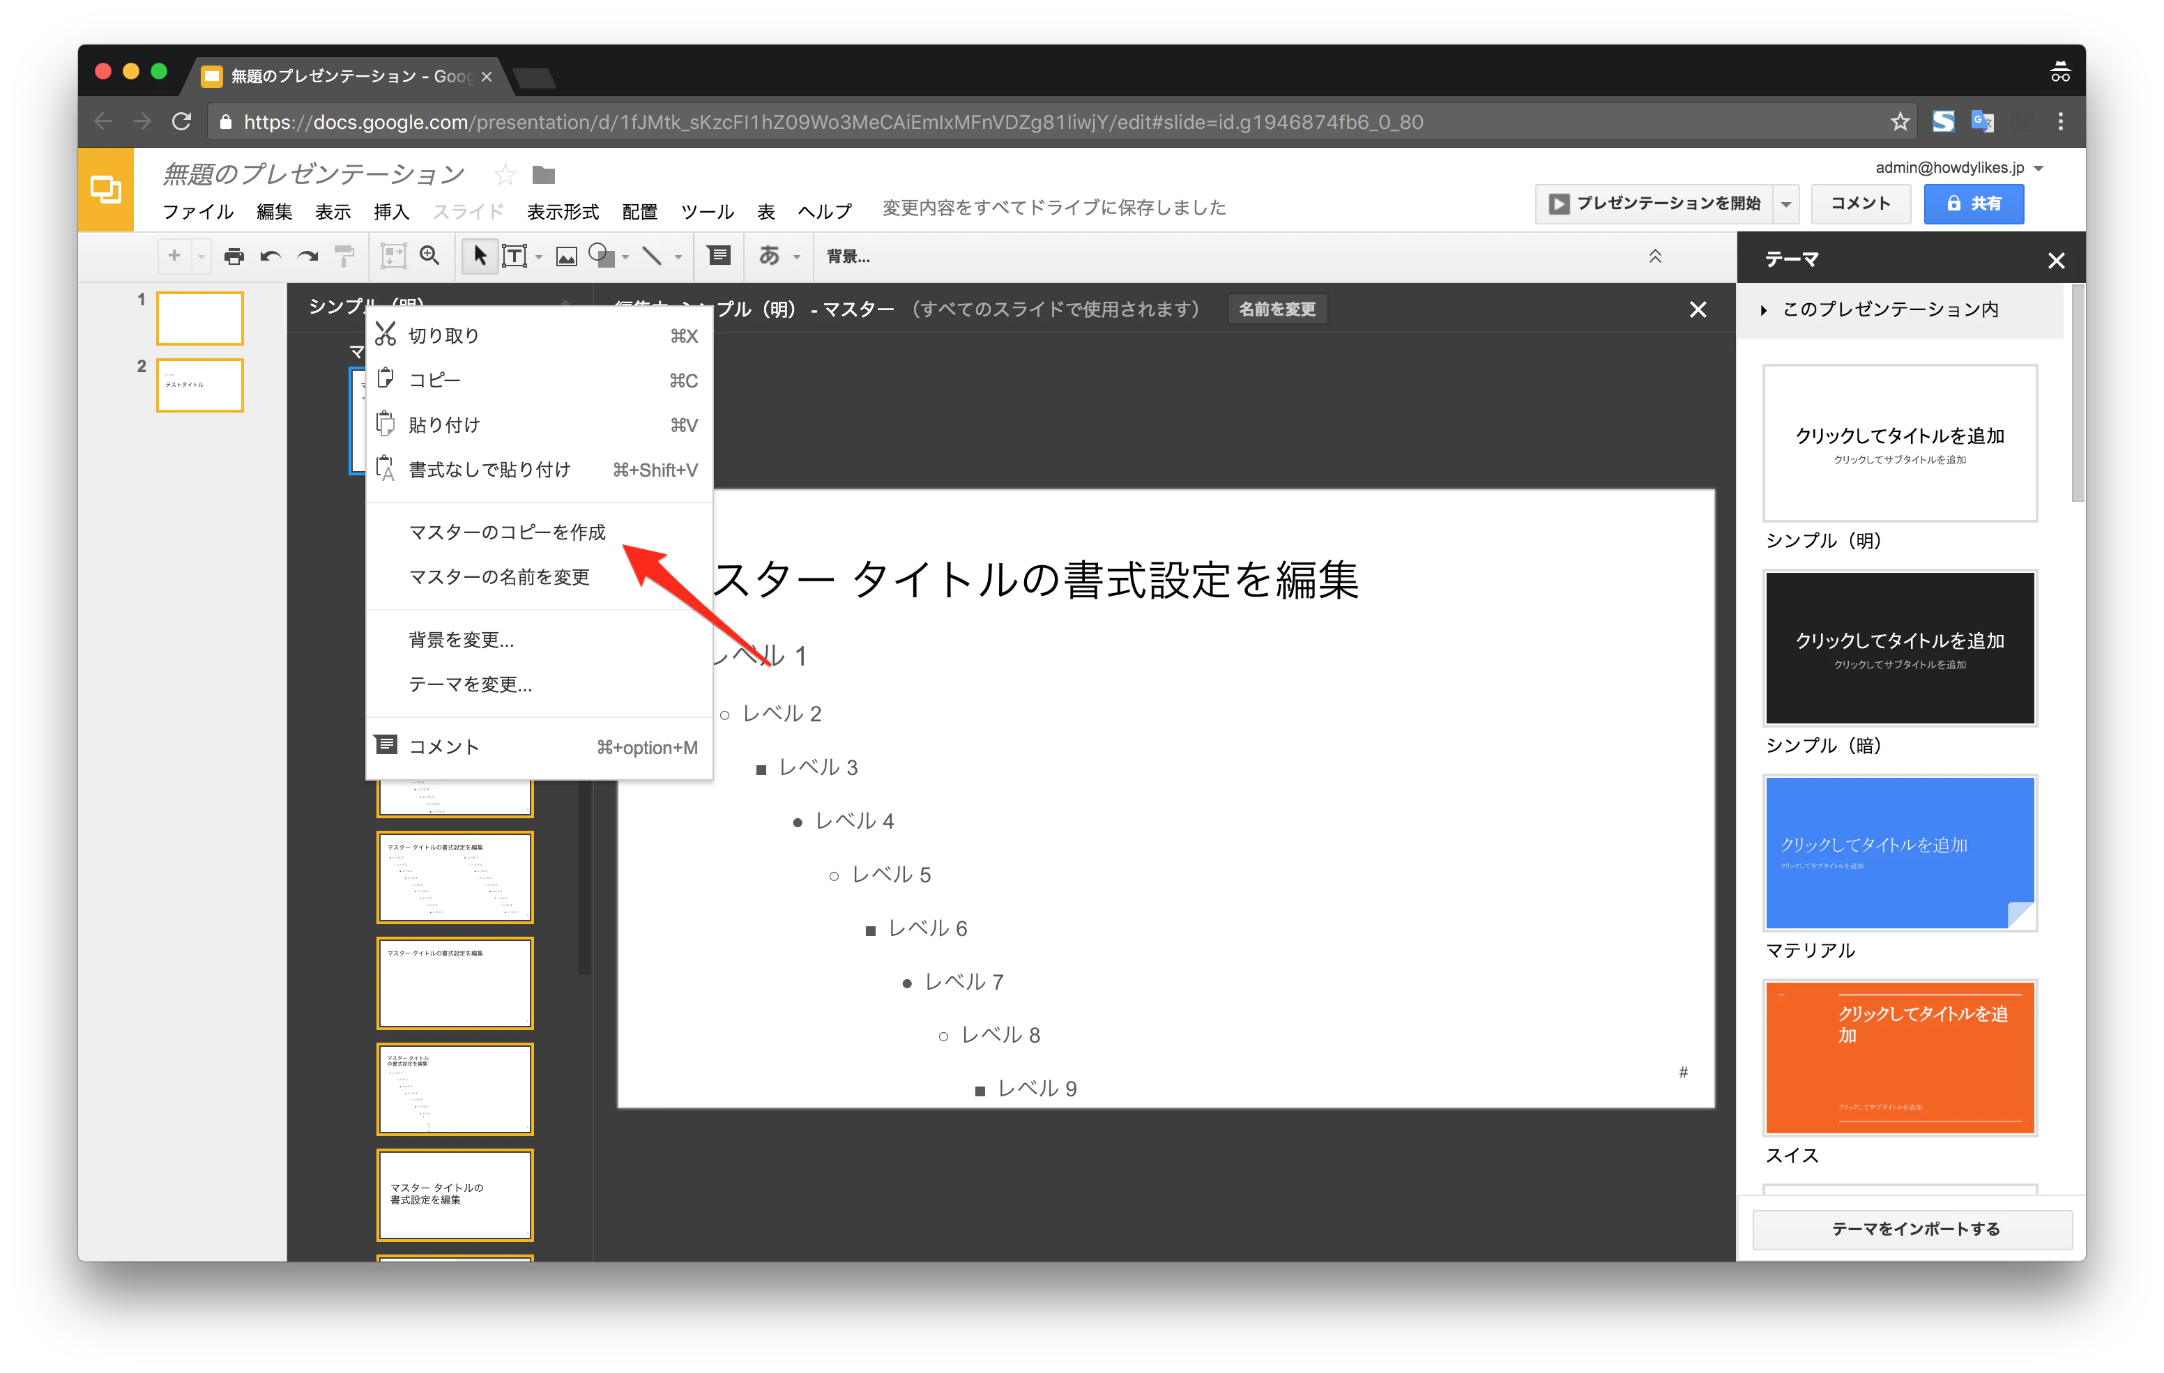Screen dimensions: 2164x1373
Task: Click the print icon in toolbar
Action: click(234, 256)
